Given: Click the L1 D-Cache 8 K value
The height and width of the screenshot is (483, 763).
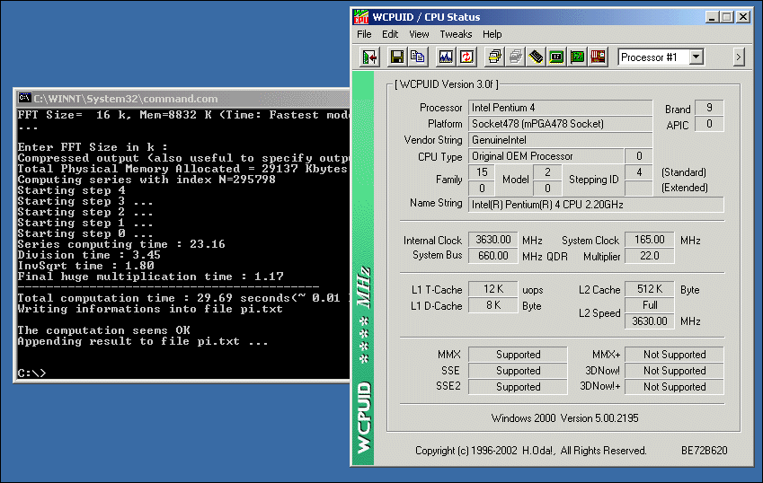Looking at the screenshot, I should [x=492, y=305].
